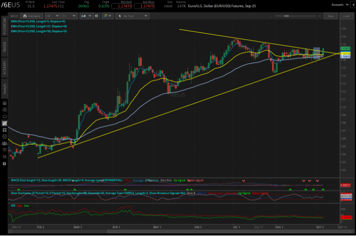Image resolution: width=356 pixels, height=236 pixels.
Task: Open the candlestick chart type dropdown
Action: (86, 16)
